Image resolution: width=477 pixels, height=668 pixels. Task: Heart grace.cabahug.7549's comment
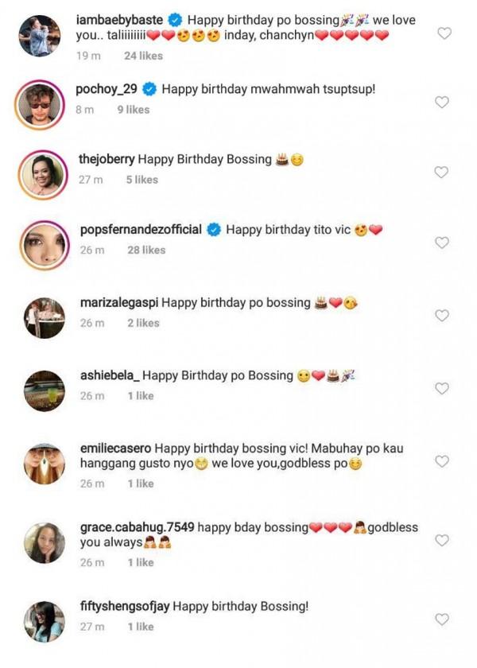coord(442,540)
